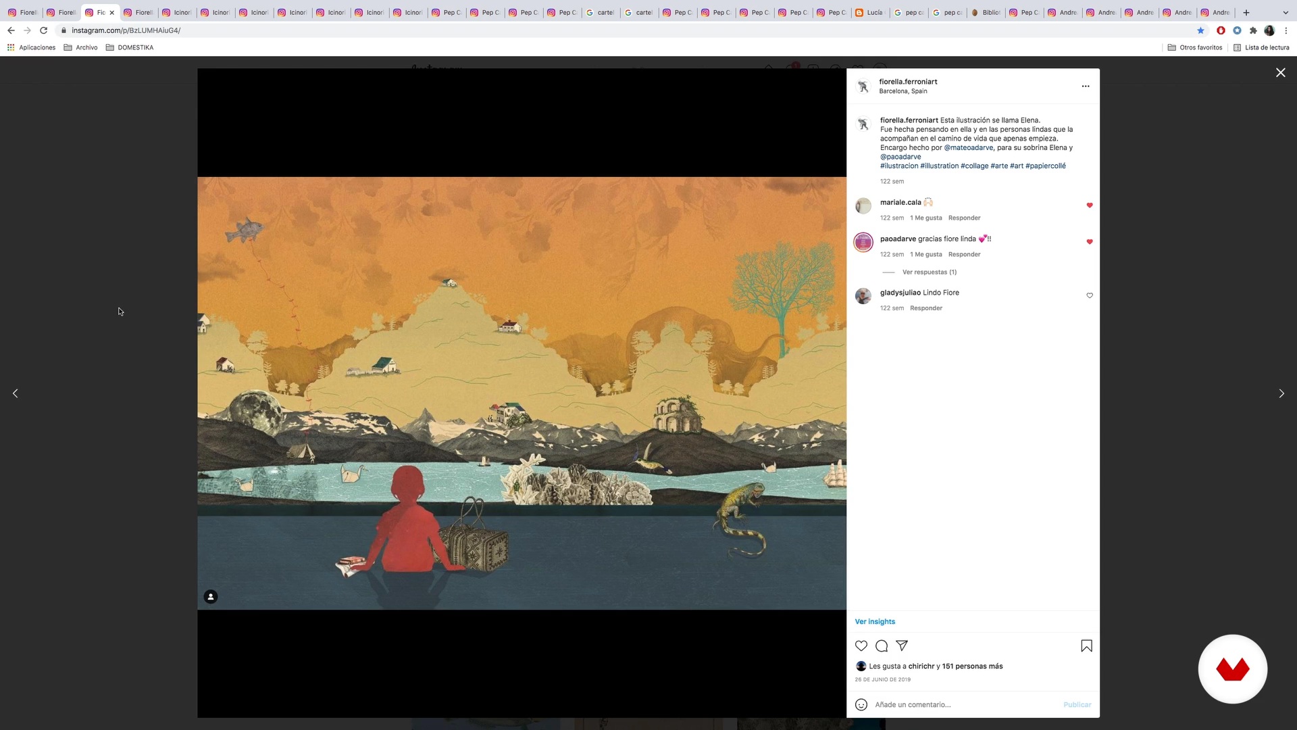This screenshot has width=1297, height=730.
Task: Share post via paper plane icon
Action: [902, 646]
